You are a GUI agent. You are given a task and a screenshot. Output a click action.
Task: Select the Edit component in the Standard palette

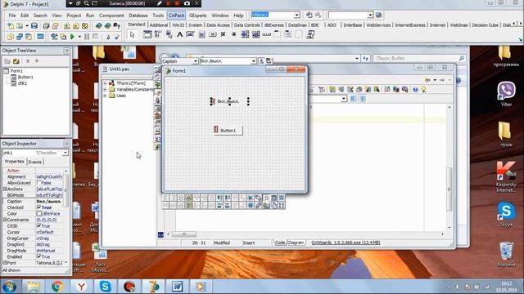click(191, 34)
